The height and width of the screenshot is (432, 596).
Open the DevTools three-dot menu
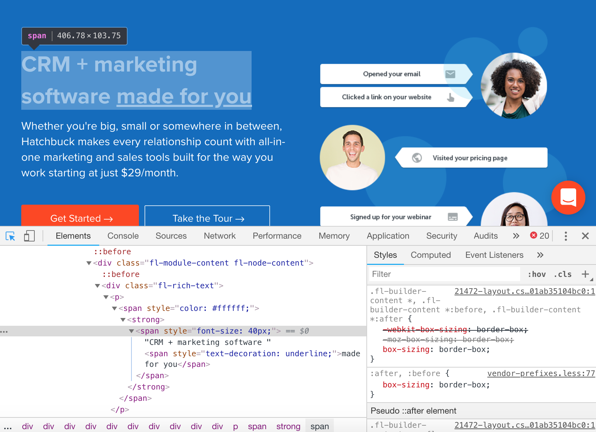click(566, 236)
